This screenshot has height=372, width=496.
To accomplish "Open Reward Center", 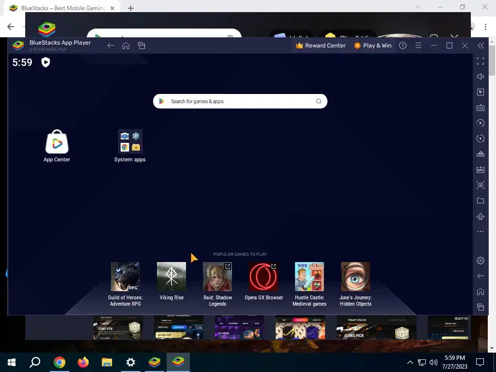I will [321, 46].
